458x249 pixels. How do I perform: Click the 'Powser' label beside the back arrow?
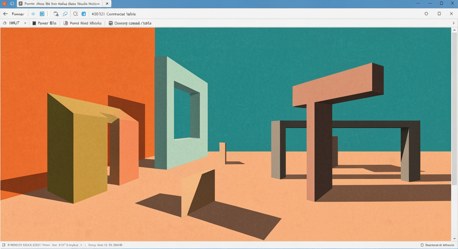(x=18, y=14)
